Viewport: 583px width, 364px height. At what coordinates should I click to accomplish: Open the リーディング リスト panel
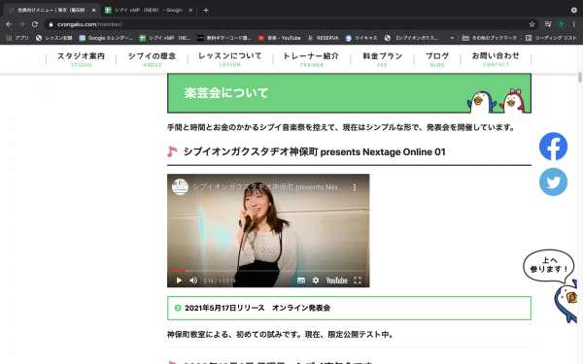coord(551,38)
